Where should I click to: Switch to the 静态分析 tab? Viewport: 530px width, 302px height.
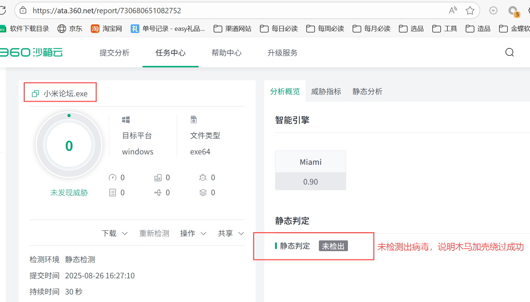367,91
